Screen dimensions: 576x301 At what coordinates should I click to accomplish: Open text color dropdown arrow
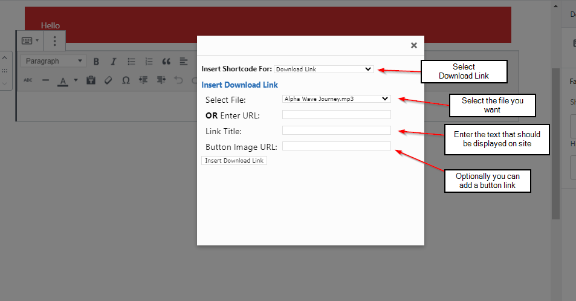(x=76, y=80)
